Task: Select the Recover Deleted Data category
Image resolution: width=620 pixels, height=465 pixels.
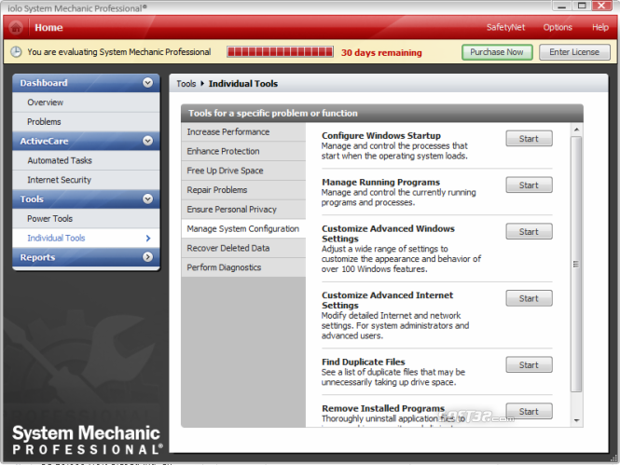Action: 243,248
